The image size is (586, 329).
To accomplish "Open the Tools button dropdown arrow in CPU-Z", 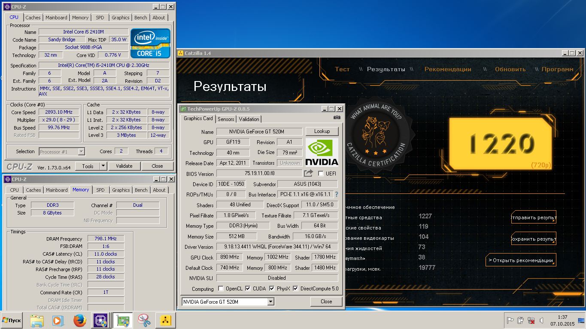I will pos(103,166).
